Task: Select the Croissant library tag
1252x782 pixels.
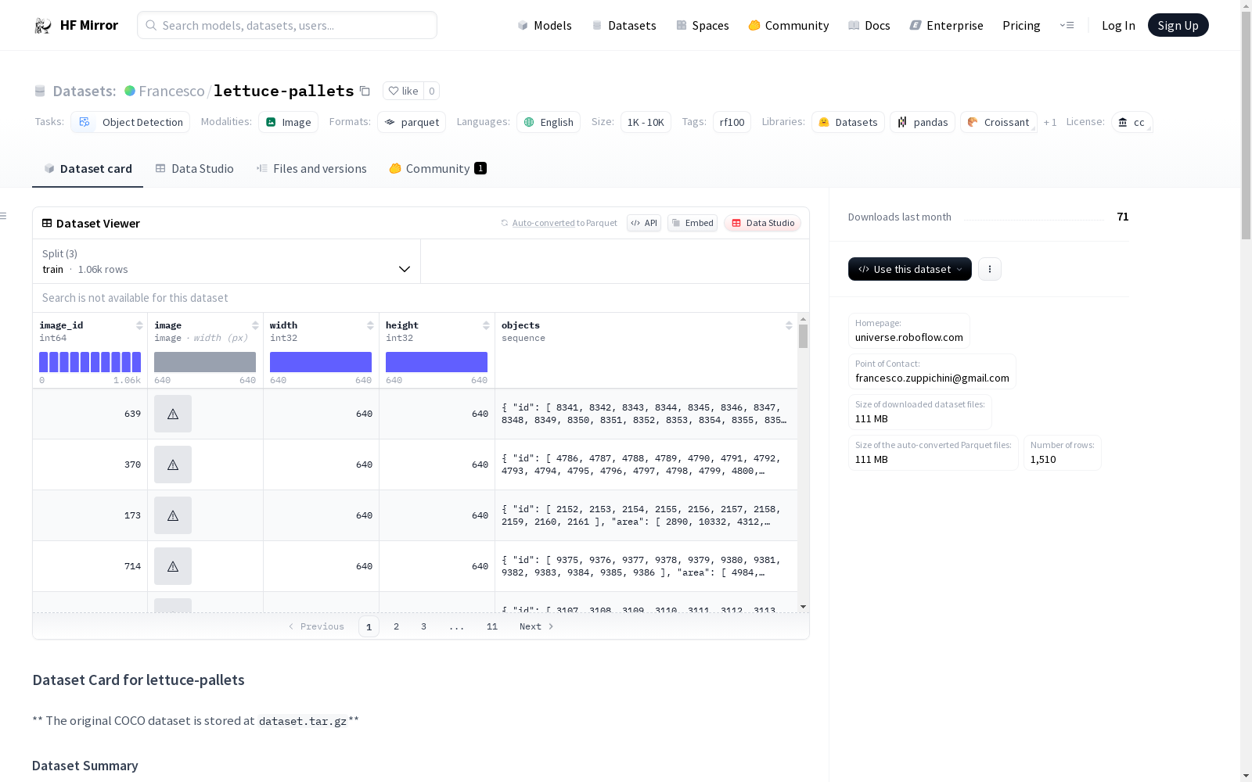Action: tap(998, 122)
